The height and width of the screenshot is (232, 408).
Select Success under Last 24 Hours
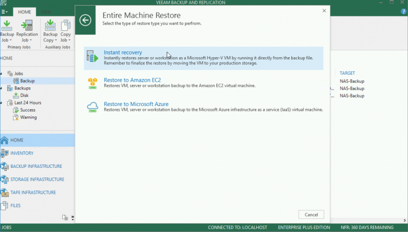28,110
